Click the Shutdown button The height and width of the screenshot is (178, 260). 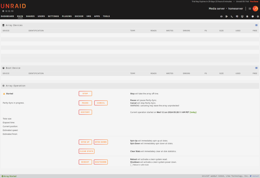(x=101, y=162)
